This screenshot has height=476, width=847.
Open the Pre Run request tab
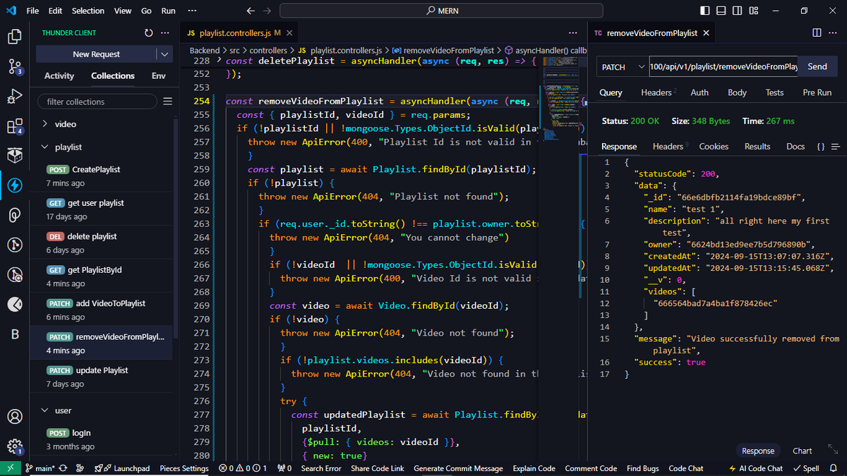(x=817, y=92)
